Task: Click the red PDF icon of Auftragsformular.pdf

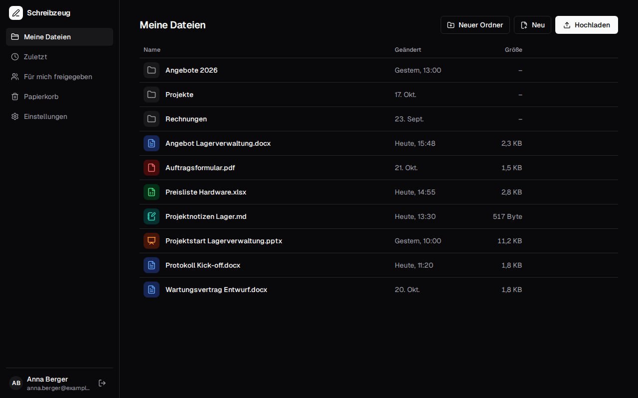Action: coord(152,168)
